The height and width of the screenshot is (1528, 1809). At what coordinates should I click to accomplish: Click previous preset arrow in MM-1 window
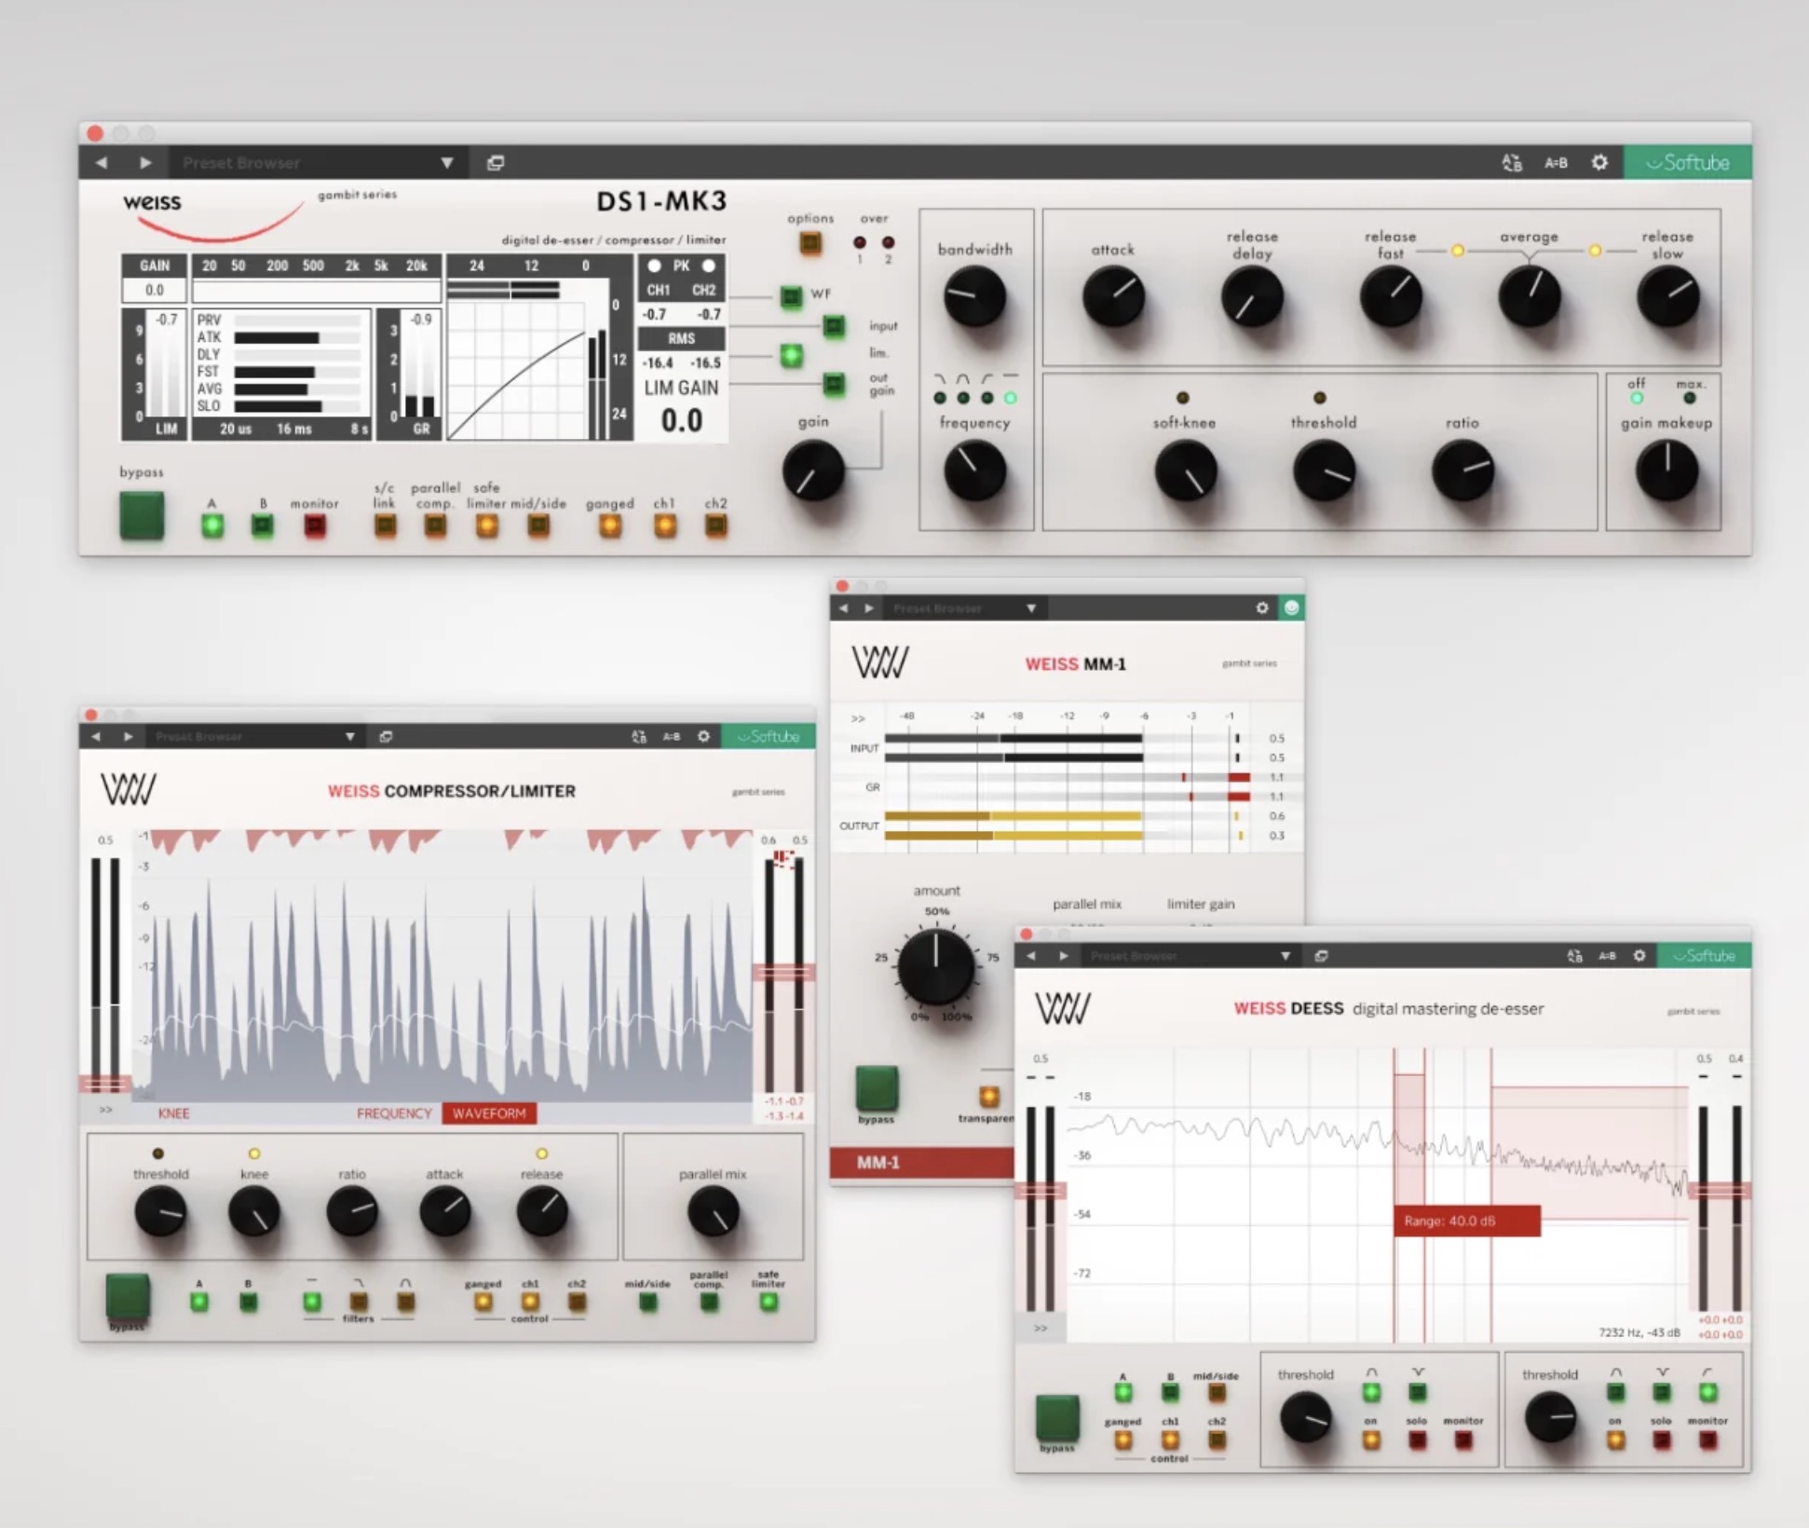(x=844, y=608)
